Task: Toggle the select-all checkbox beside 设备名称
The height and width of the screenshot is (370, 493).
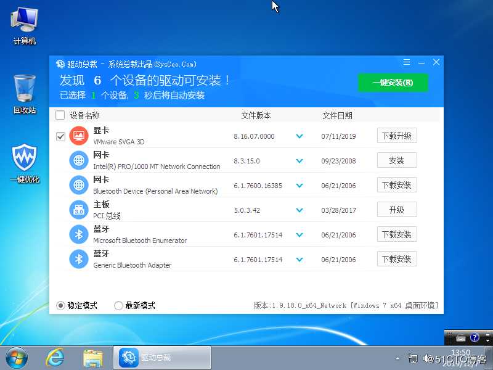Action: coord(60,115)
